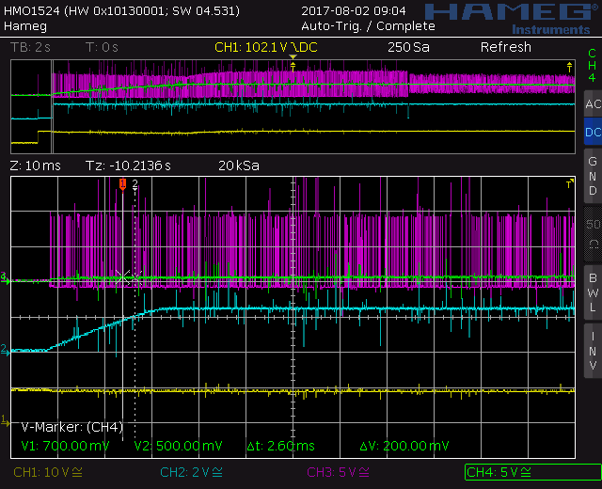Screen dimensions: 602x489
Task: Click the ΔV: 200.00 mV readout
Action: [x=404, y=446]
